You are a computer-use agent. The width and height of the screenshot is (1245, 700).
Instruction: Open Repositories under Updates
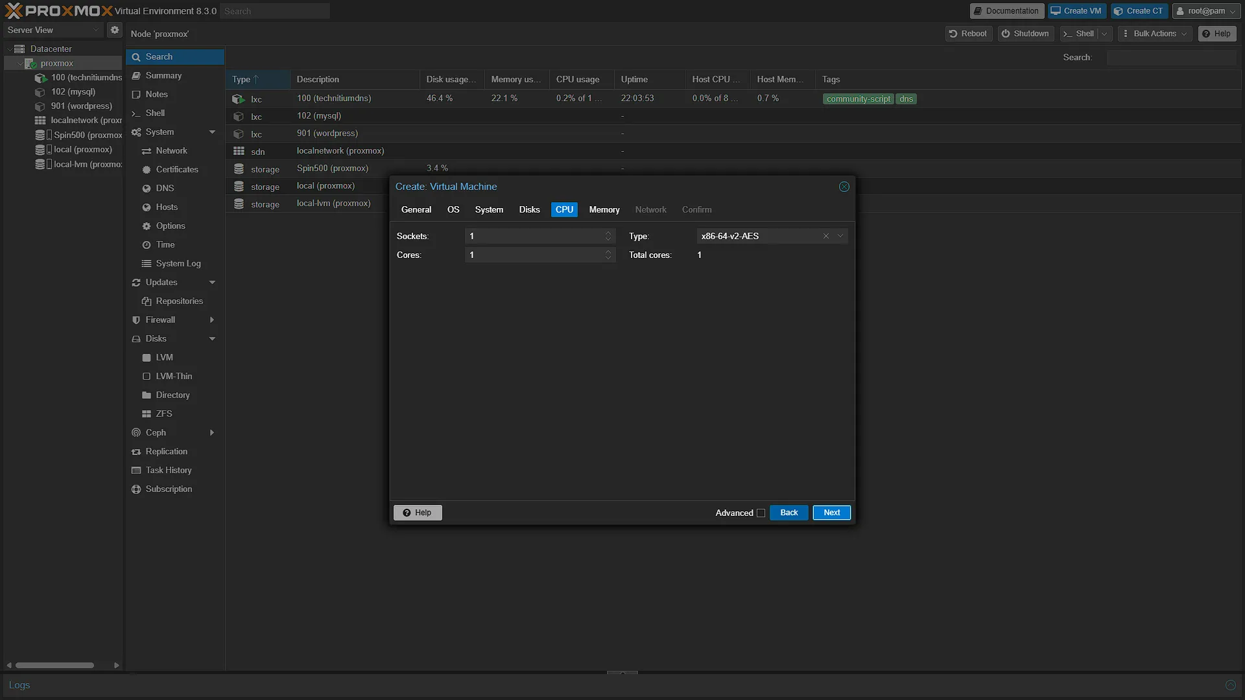coord(175,301)
